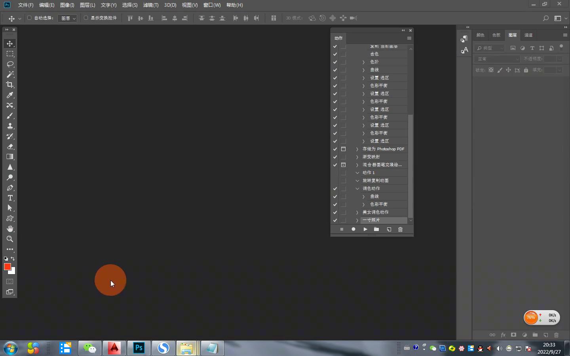Screen dimensions: 570x356
Task: Click the red foreground color swatch
Action: point(7,267)
